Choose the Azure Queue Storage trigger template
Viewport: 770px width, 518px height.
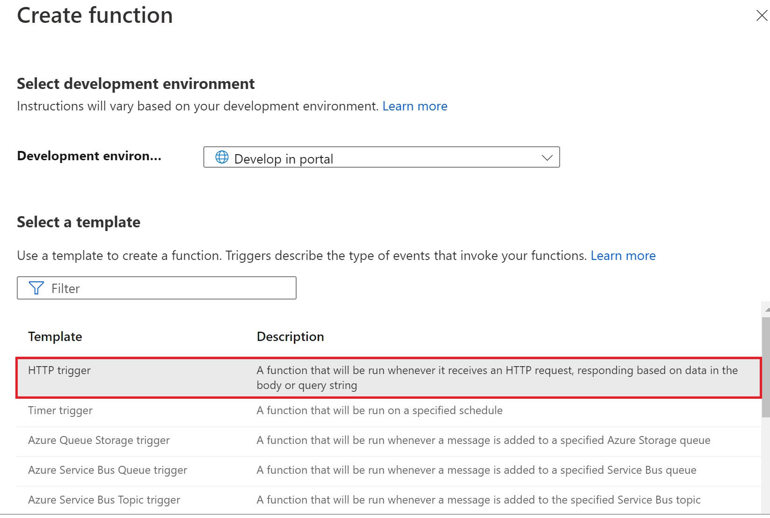[99, 441]
